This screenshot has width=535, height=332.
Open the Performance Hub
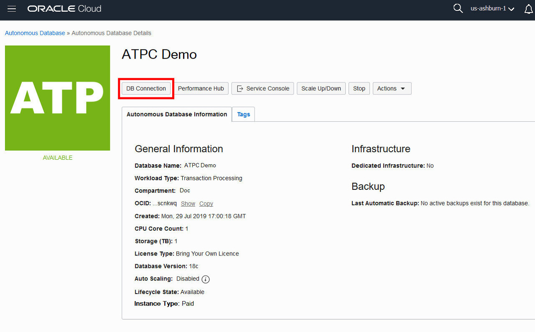point(201,88)
